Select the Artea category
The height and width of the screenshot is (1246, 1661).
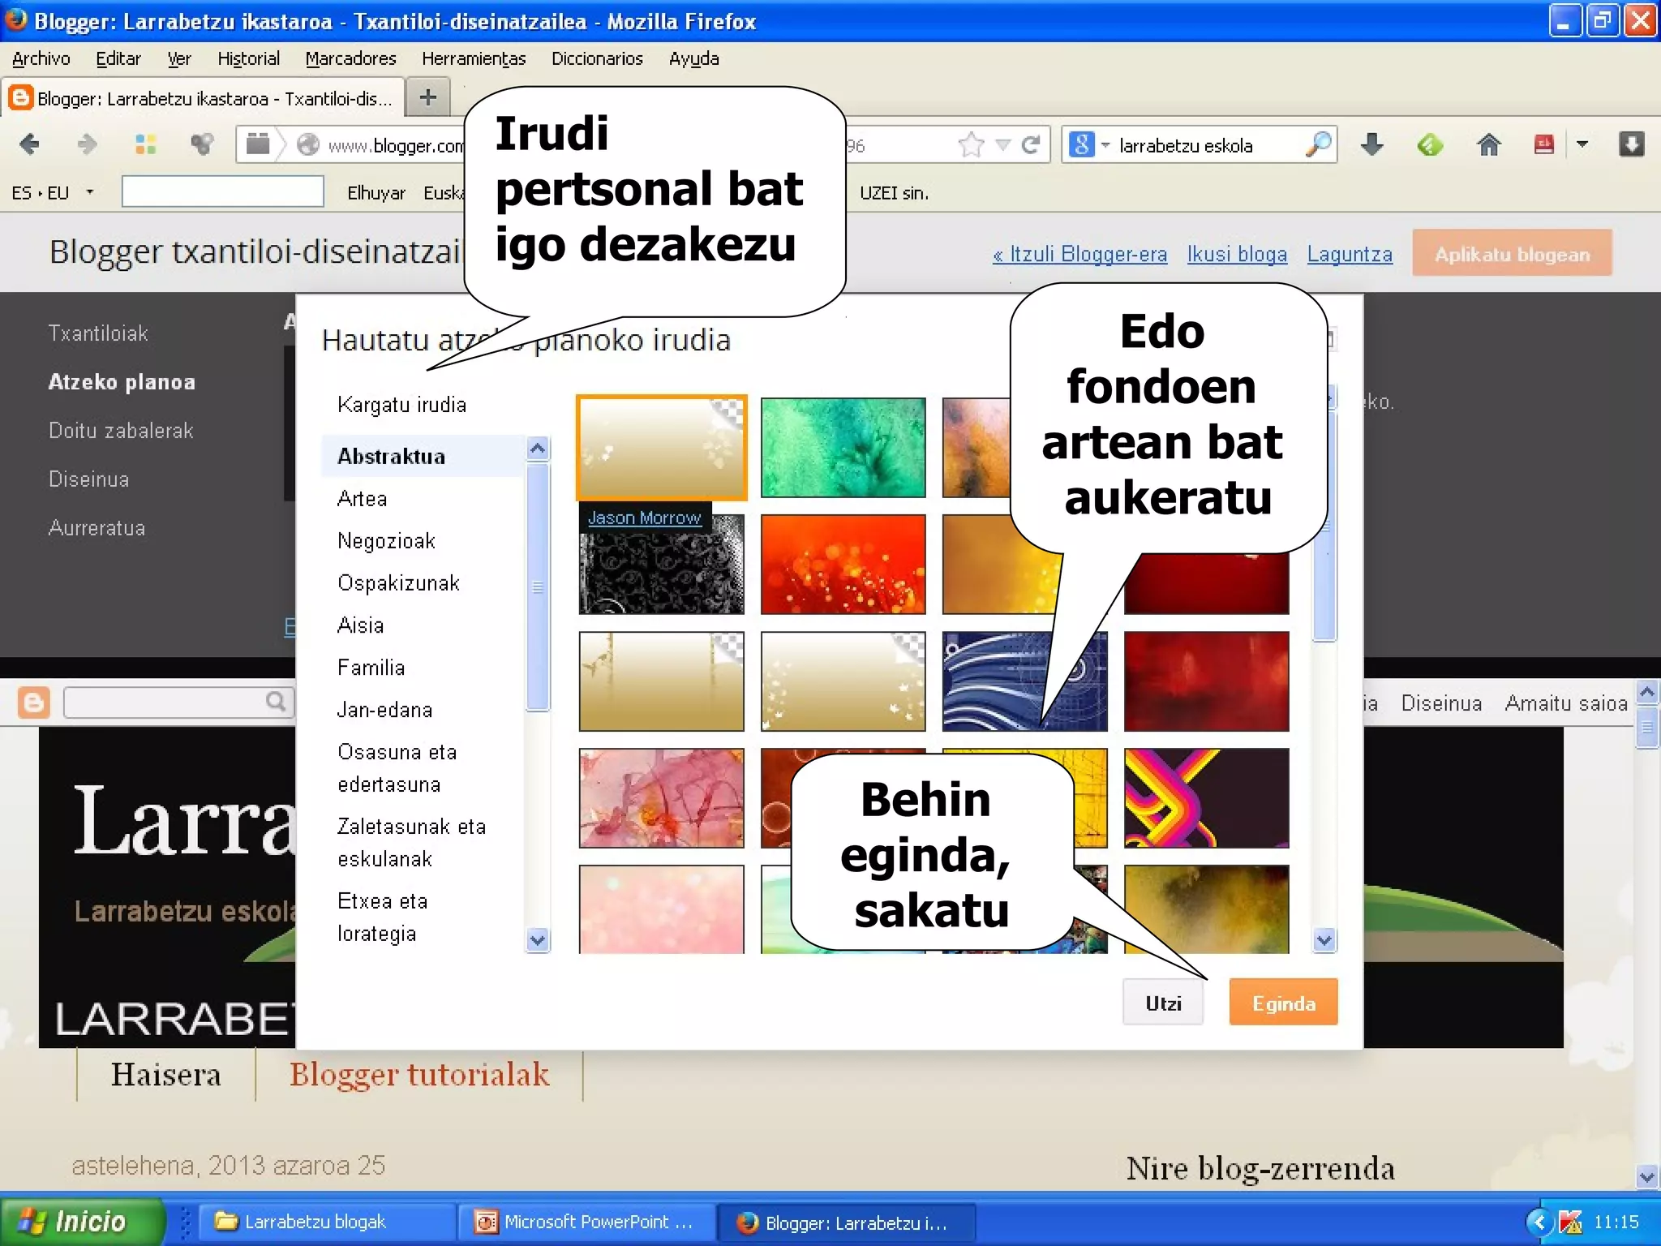coord(363,499)
